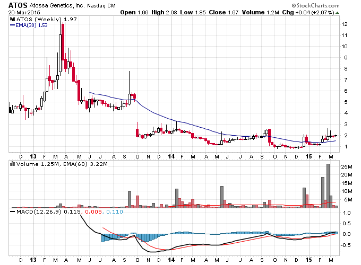Select the Open 1.99 value
The height and width of the screenshot is (265, 361).
click(134, 12)
